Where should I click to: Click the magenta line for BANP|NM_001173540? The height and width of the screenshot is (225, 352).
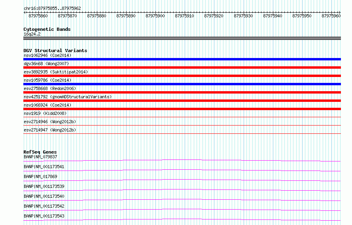coord(182,200)
